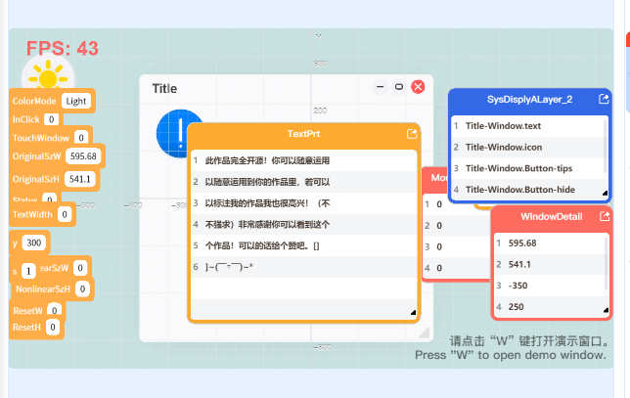The image size is (630, 398).
Task: Select WindowDetail row 1 value 595.68
Action: coord(549,243)
